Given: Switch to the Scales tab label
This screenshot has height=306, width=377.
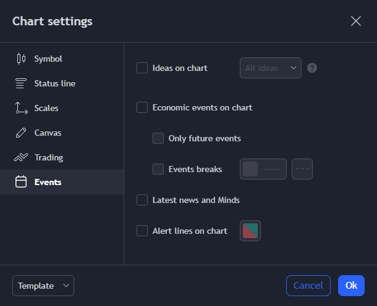Looking at the screenshot, I should [46, 108].
